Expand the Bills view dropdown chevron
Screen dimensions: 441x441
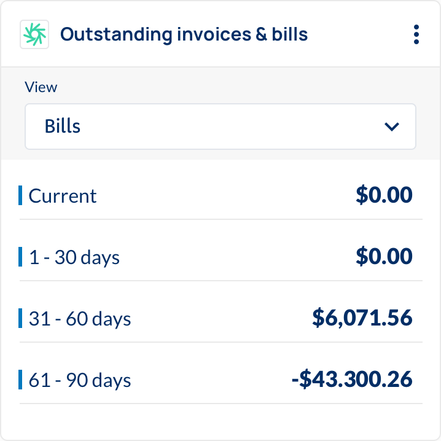pos(391,127)
